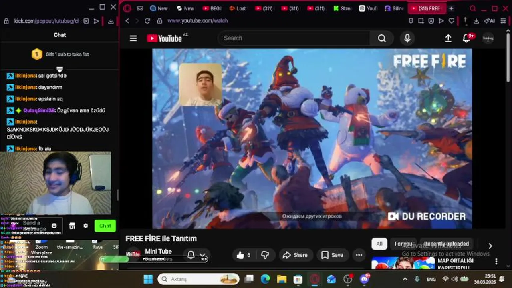Click the Gift 1 sub leaderboard banner

60,54
